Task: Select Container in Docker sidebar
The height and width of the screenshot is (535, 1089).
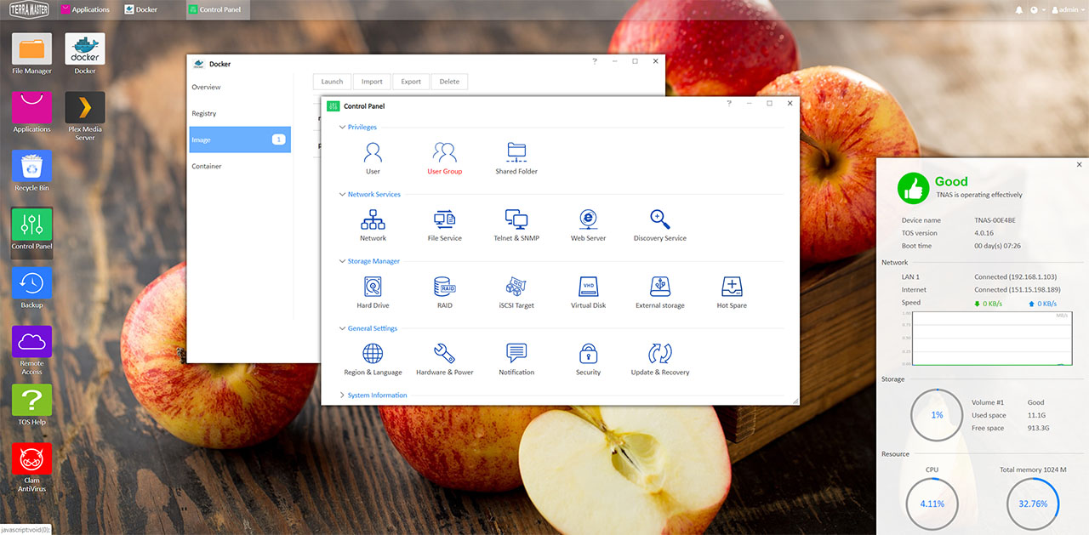Action: pyautogui.click(x=207, y=167)
